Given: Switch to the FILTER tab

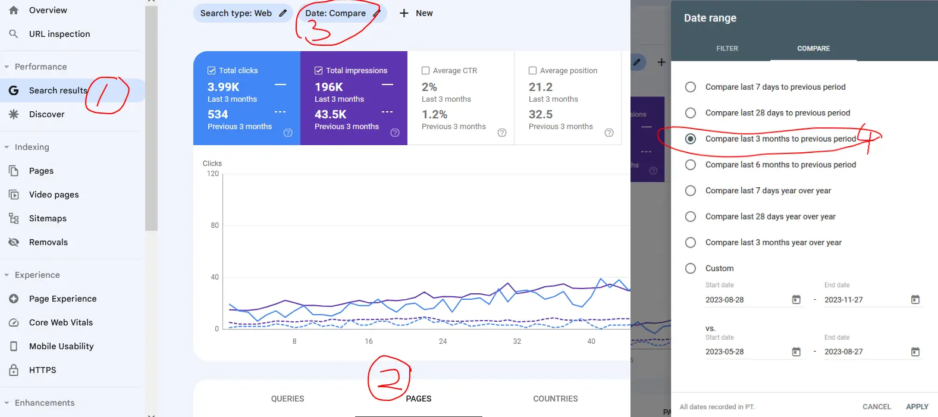Looking at the screenshot, I should [727, 48].
